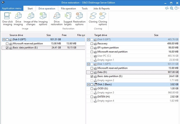180x124 pixels.
Task: Click the target Size column header
Action: pyautogui.click(x=156, y=35)
